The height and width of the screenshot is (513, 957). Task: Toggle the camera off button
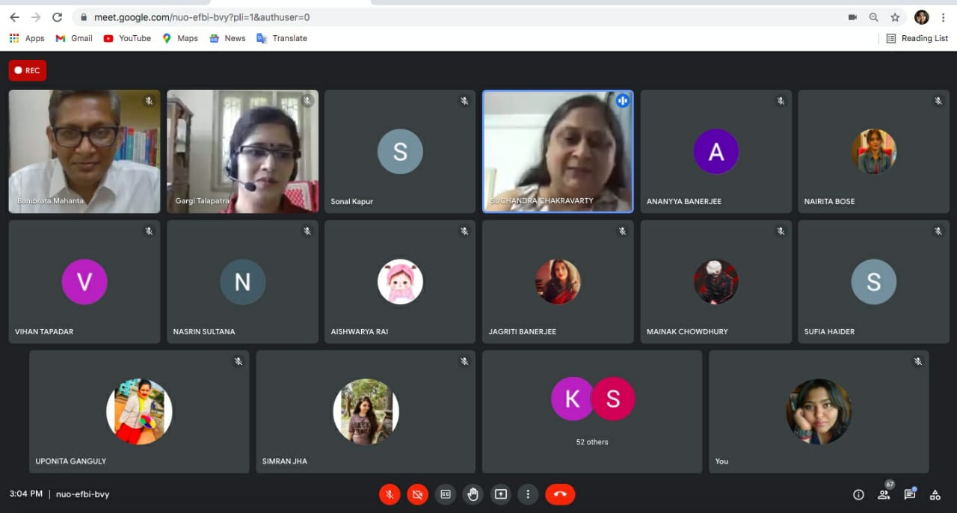pos(417,494)
